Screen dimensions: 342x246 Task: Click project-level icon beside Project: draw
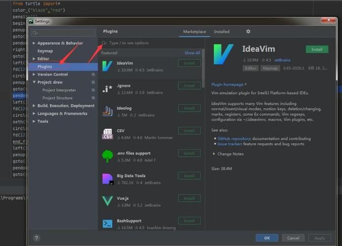tap(93, 82)
